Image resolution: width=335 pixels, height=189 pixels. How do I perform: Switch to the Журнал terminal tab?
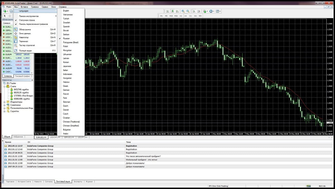(x=89, y=181)
